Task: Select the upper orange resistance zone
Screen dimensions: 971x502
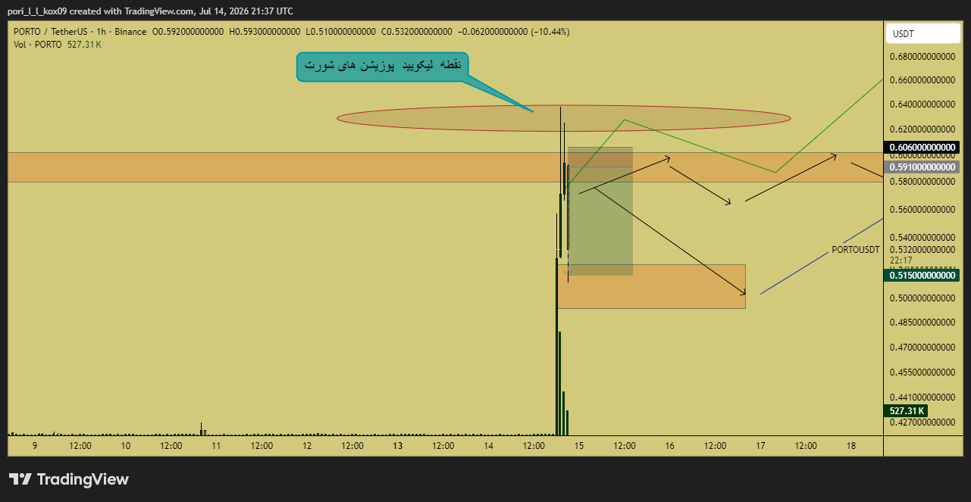Action: [x=446, y=167]
